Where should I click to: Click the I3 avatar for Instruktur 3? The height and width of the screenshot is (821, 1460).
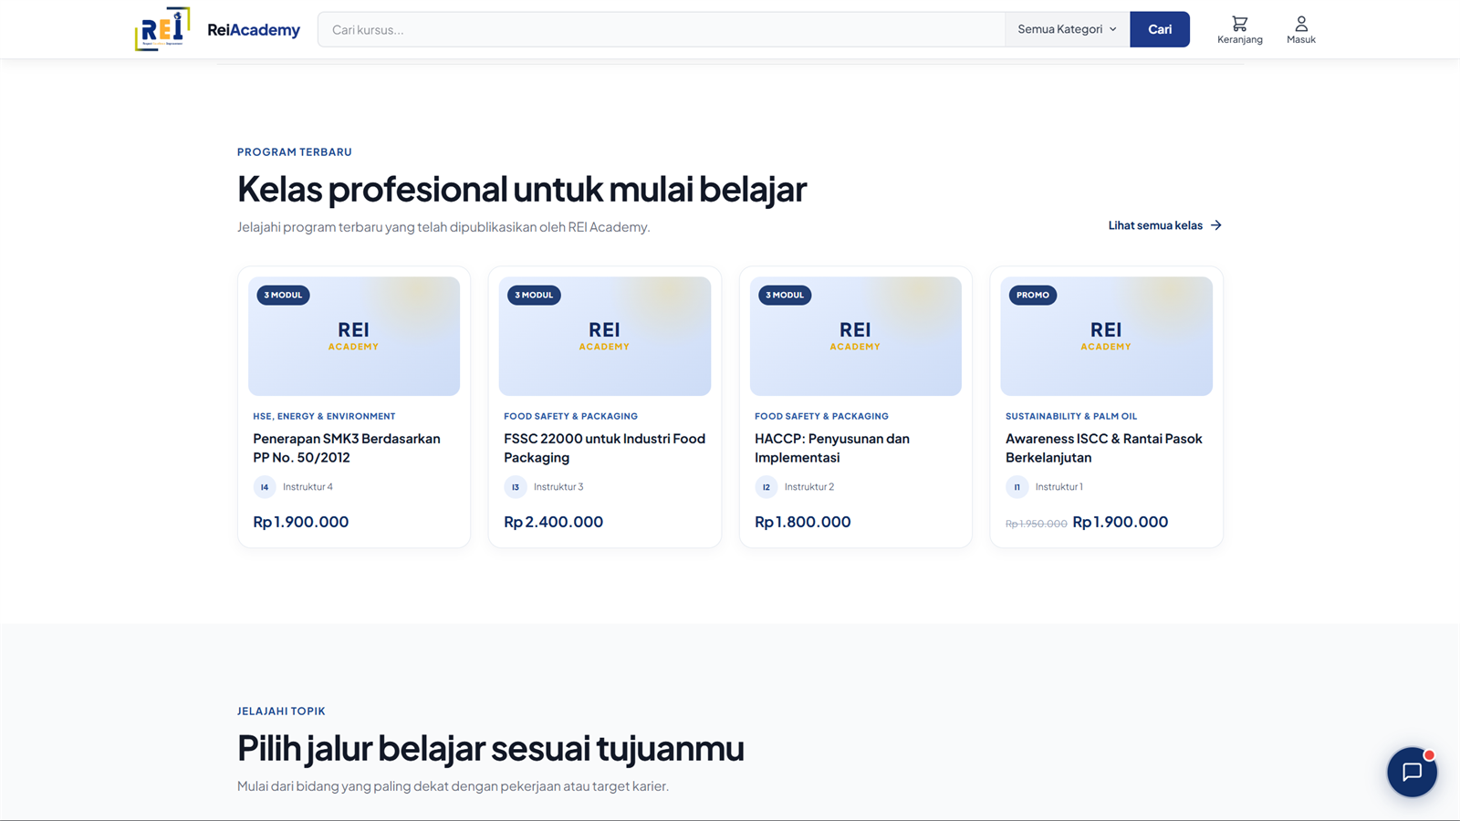tap(516, 487)
